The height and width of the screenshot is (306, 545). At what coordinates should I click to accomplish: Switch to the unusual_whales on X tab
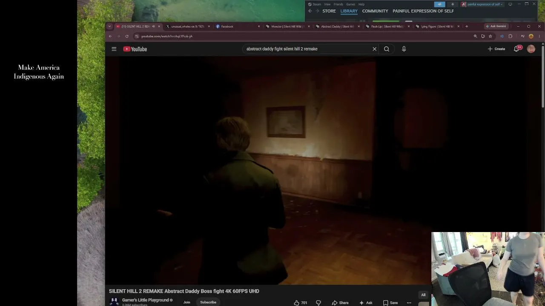(187, 26)
